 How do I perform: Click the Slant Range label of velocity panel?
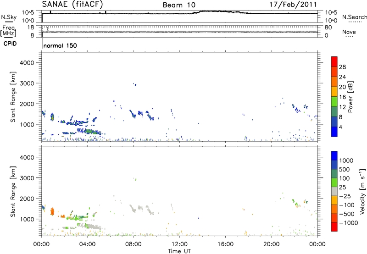pyautogui.click(x=13, y=192)
